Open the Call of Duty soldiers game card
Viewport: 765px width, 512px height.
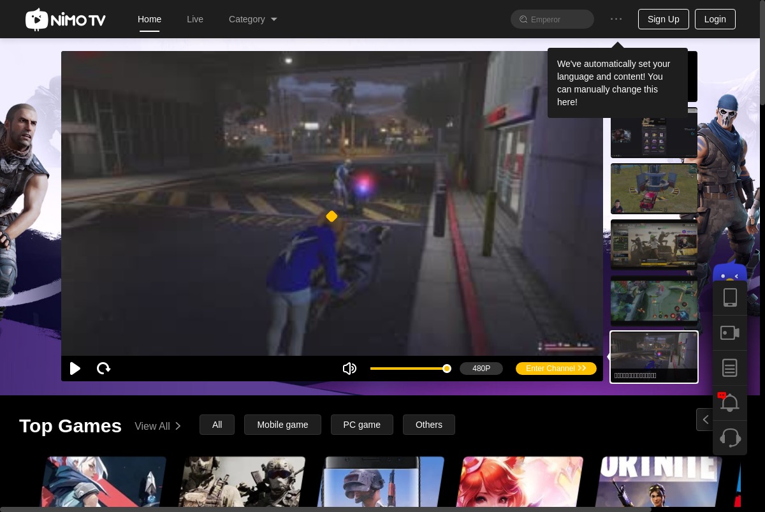click(242, 483)
